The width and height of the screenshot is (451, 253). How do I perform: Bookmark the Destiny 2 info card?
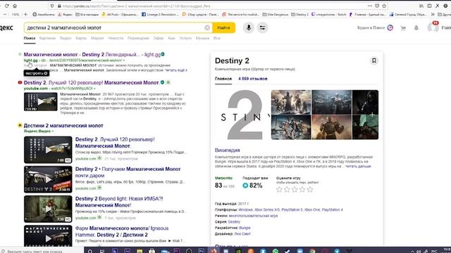pyautogui.click(x=374, y=60)
